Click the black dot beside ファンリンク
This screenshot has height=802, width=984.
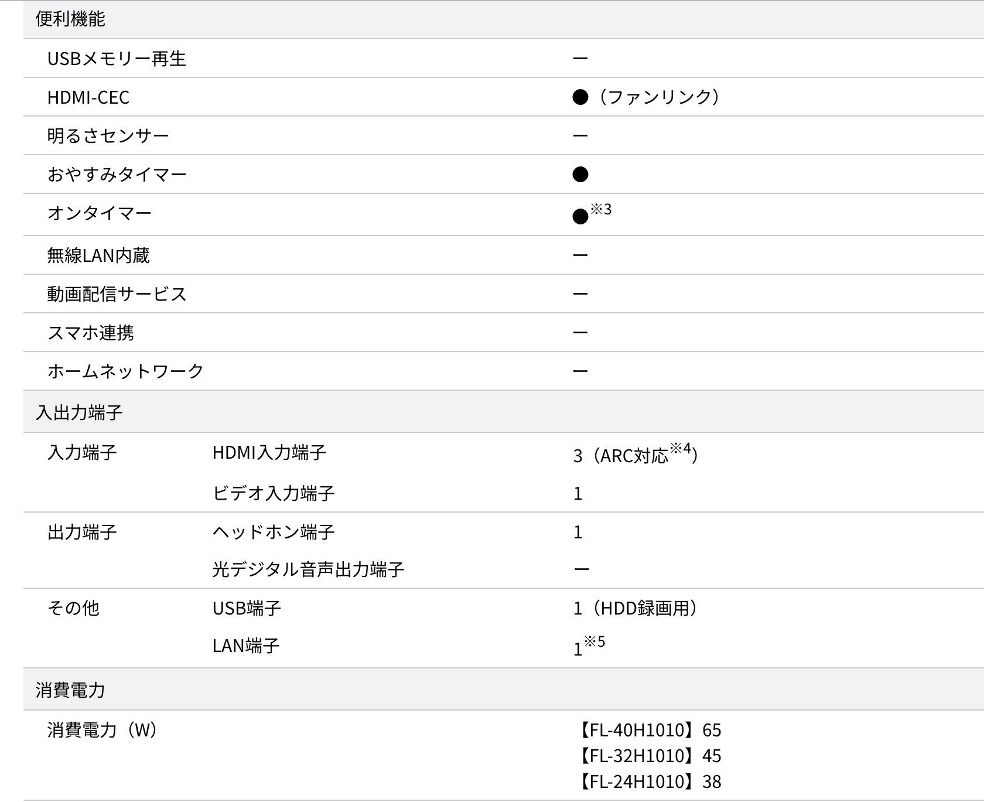(580, 97)
